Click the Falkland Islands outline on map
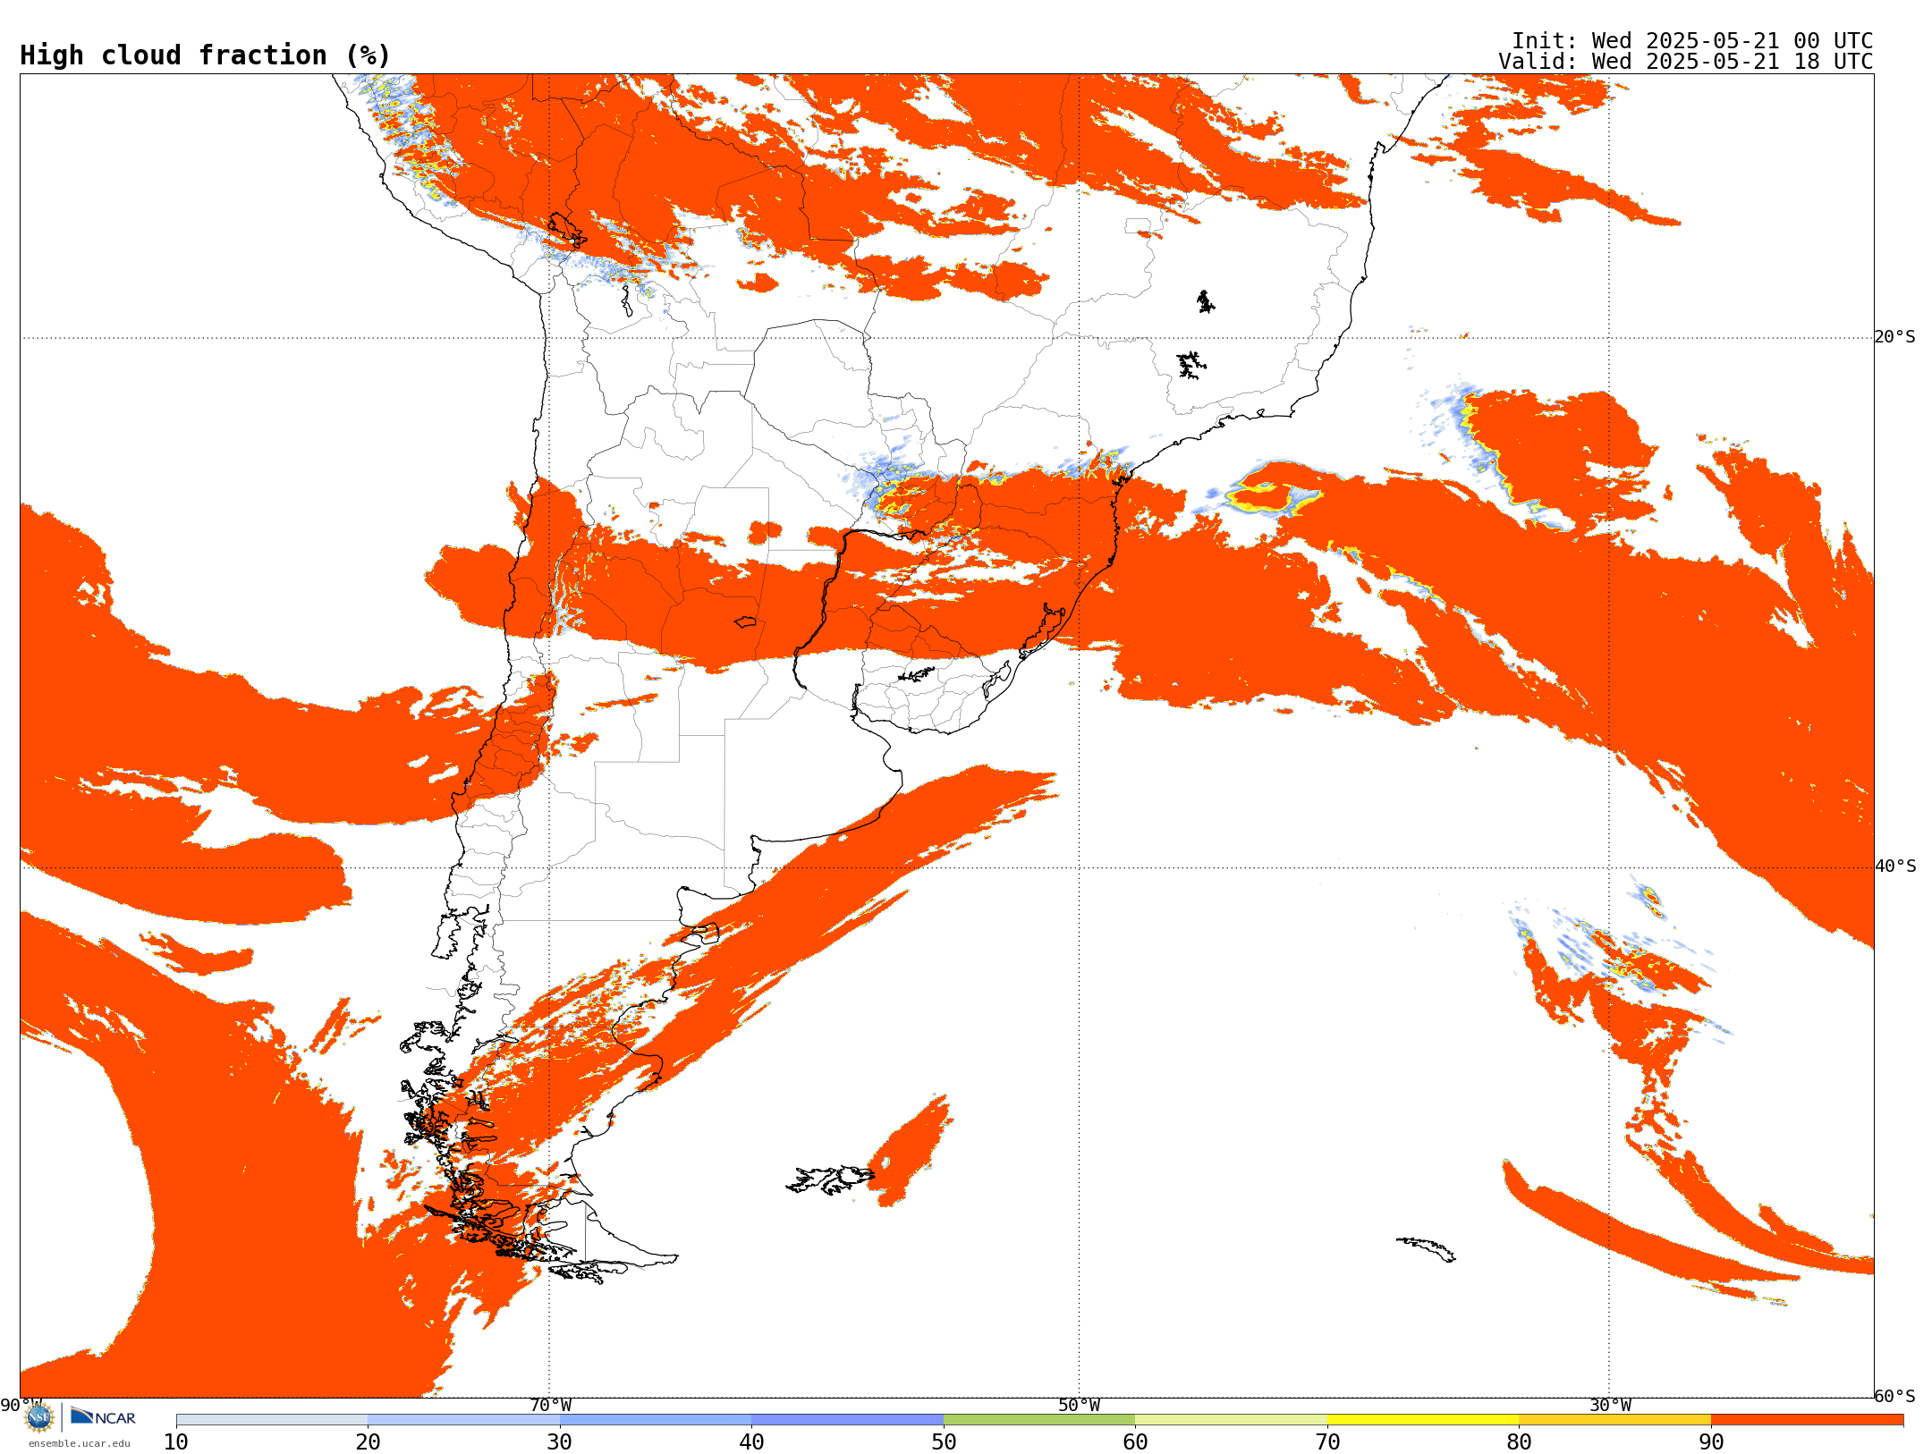Screen dimensions: 1932x1454 830,1179
